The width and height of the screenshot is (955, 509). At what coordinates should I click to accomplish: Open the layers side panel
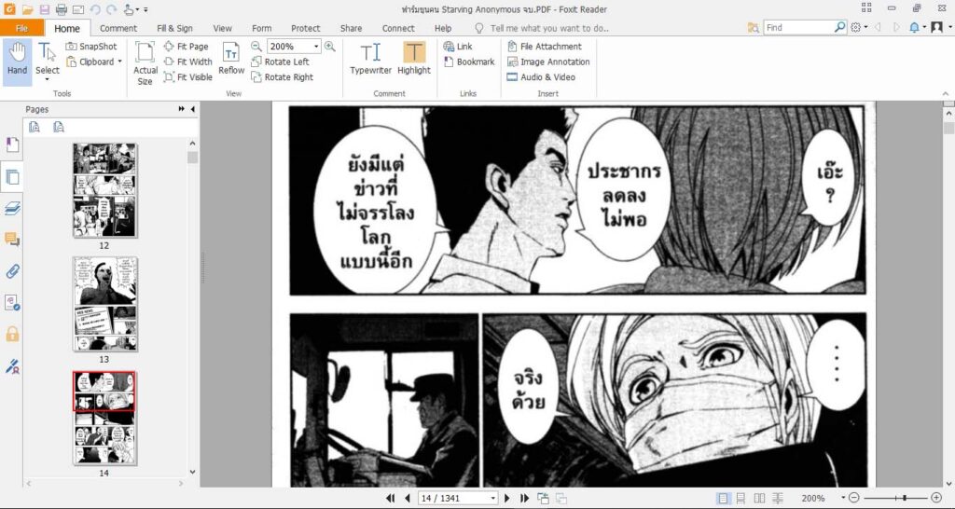pyautogui.click(x=12, y=209)
